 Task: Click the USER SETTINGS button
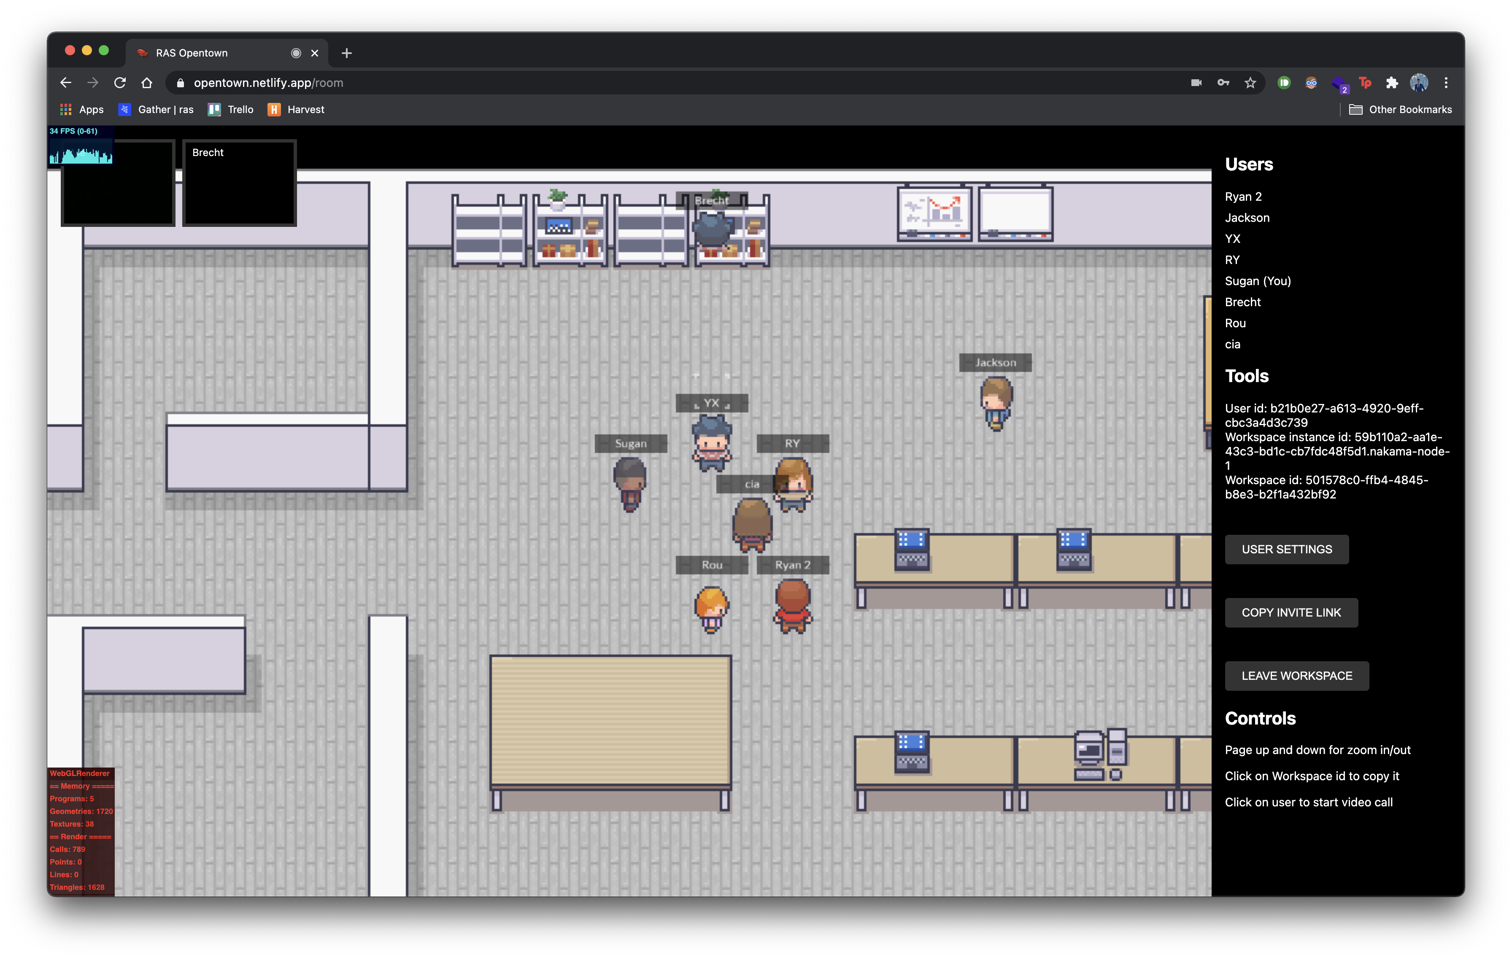coord(1286,549)
